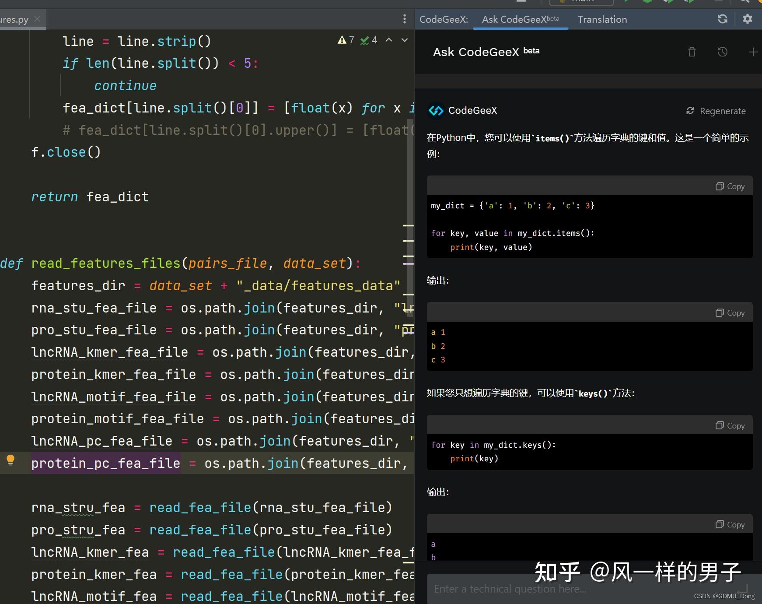Open the CodeGeeX settings gear
This screenshot has width=762, height=604.
click(748, 19)
